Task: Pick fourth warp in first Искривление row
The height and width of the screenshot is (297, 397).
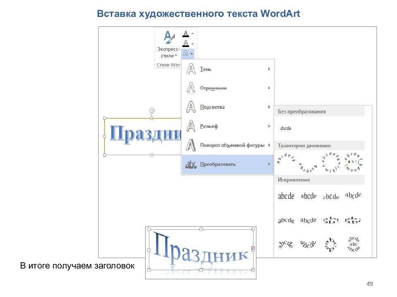Action: [x=353, y=195]
